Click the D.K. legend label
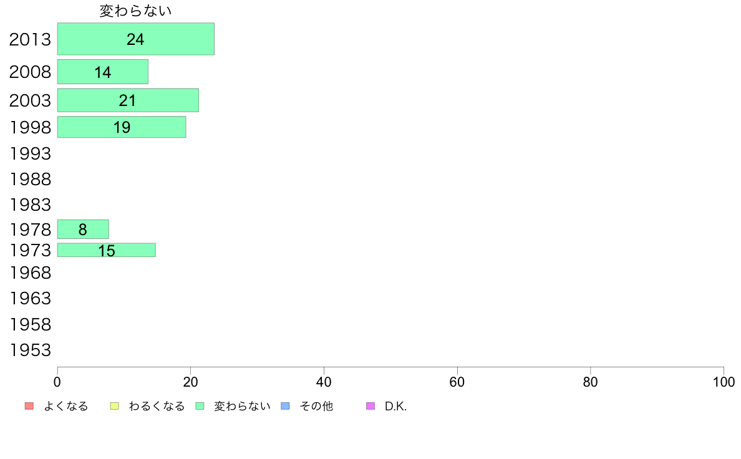 [x=395, y=406]
